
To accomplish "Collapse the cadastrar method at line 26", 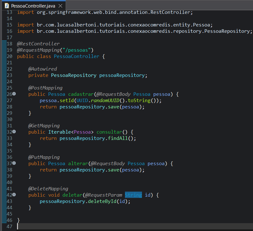I will point(14,94).
